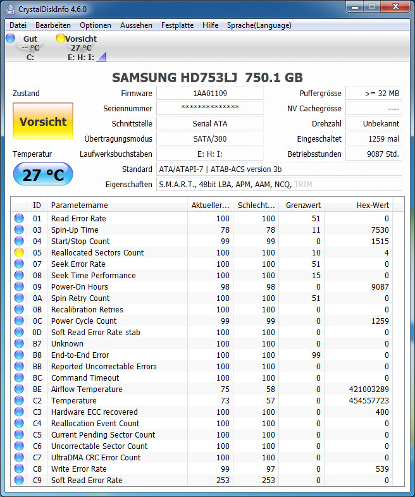Click the ID column header

(x=37, y=205)
